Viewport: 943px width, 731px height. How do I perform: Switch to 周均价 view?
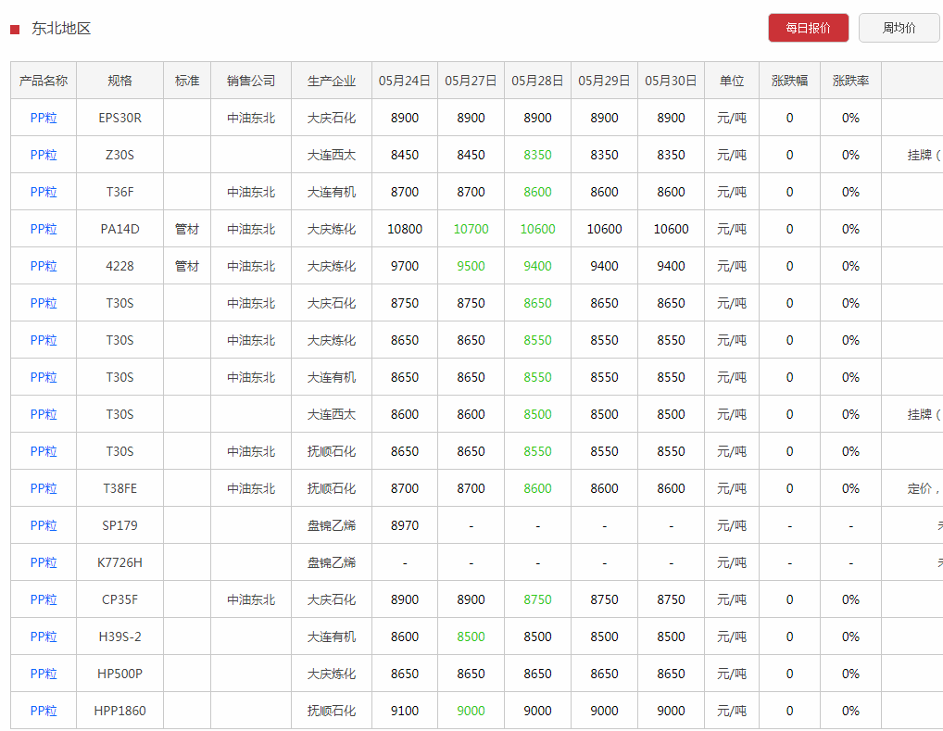click(x=899, y=28)
